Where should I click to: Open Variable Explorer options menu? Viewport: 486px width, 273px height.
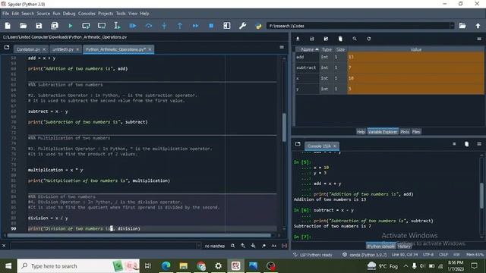479,39
